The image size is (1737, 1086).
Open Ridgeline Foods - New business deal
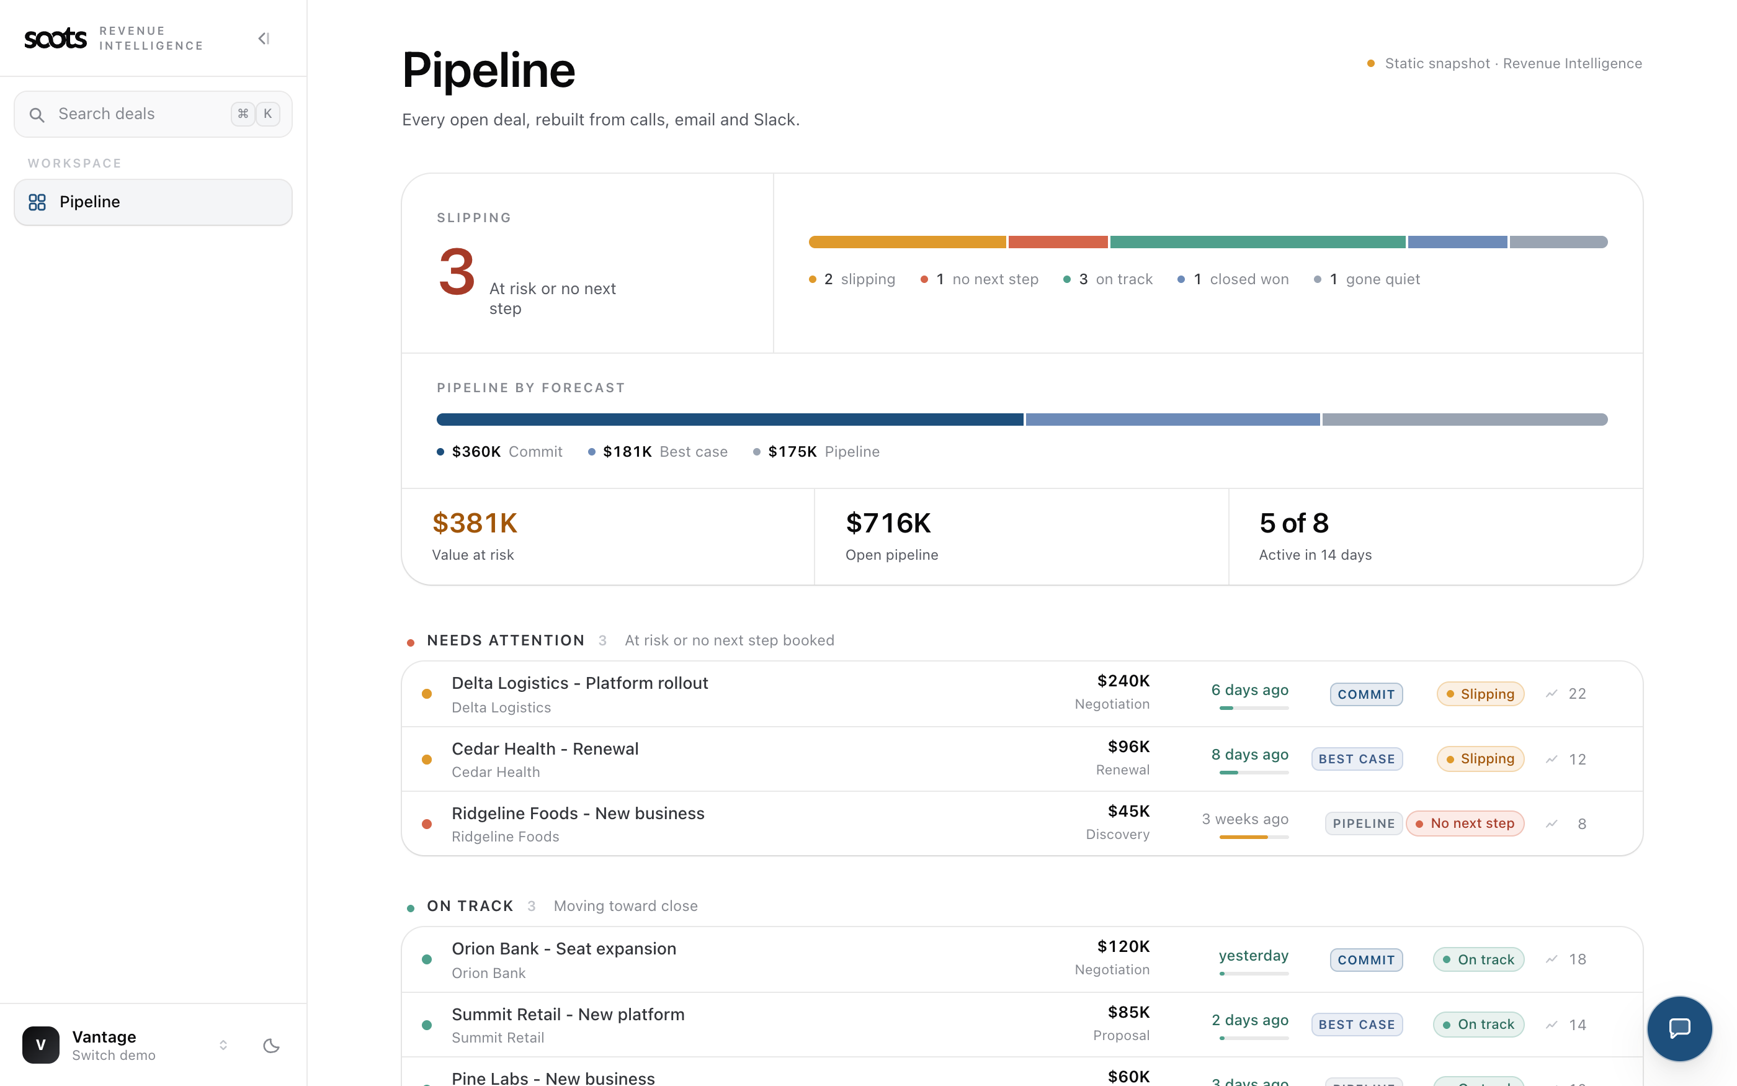pyautogui.click(x=1022, y=824)
